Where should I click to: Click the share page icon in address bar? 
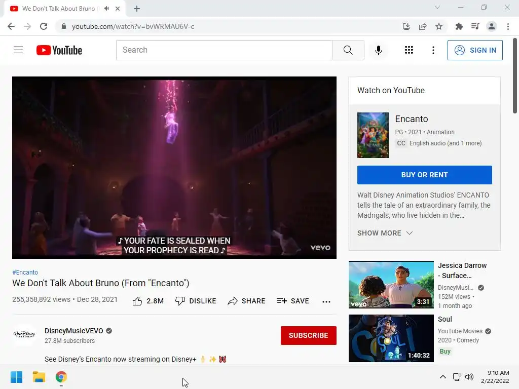coord(423,26)
